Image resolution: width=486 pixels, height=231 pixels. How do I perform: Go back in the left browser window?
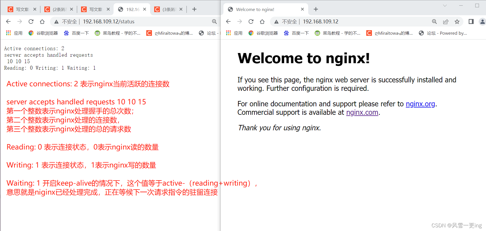click(x=8, y=21)
